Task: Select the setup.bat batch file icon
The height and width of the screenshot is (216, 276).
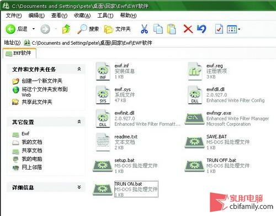Action: point(103,166)
